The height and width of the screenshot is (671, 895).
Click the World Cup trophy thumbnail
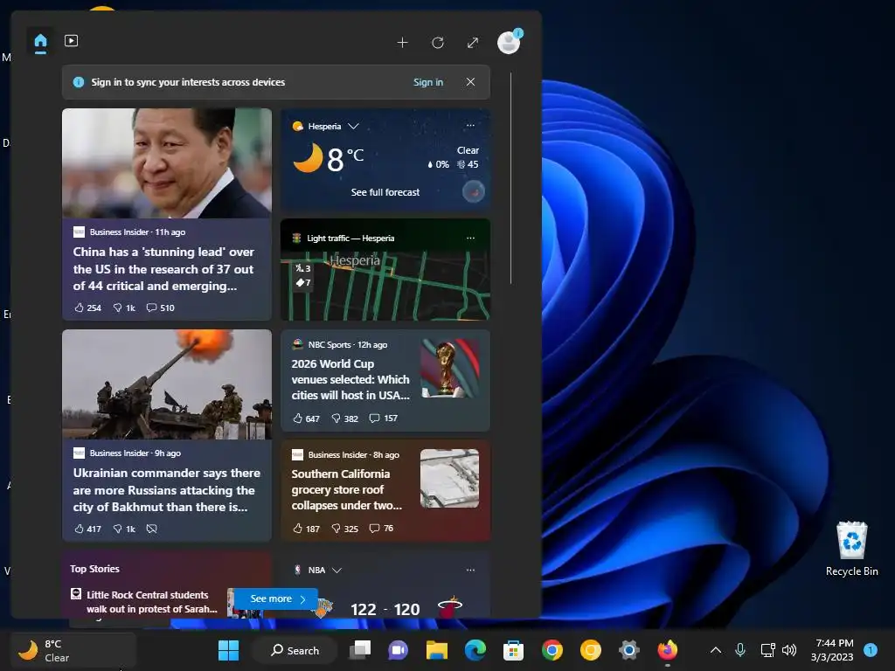pos(450,368)
